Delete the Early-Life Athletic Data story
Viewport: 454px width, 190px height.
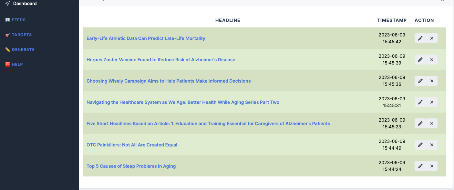click(x=432, y=38)
